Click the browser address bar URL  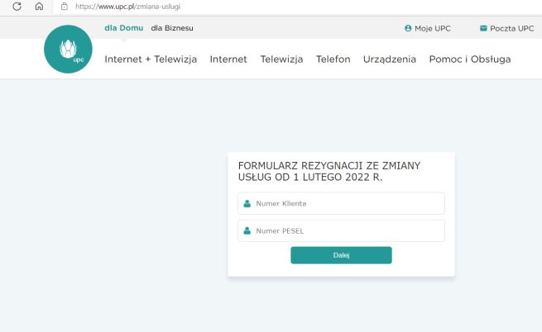coord(128,7)
